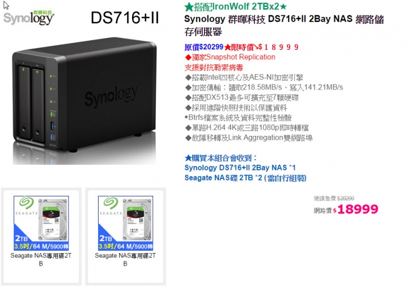Click the green star before IronWolf 2TBx2
Image resolution: width=408 pixels, height=291 pixels.
pyautogui.click(x=189, y=7)
